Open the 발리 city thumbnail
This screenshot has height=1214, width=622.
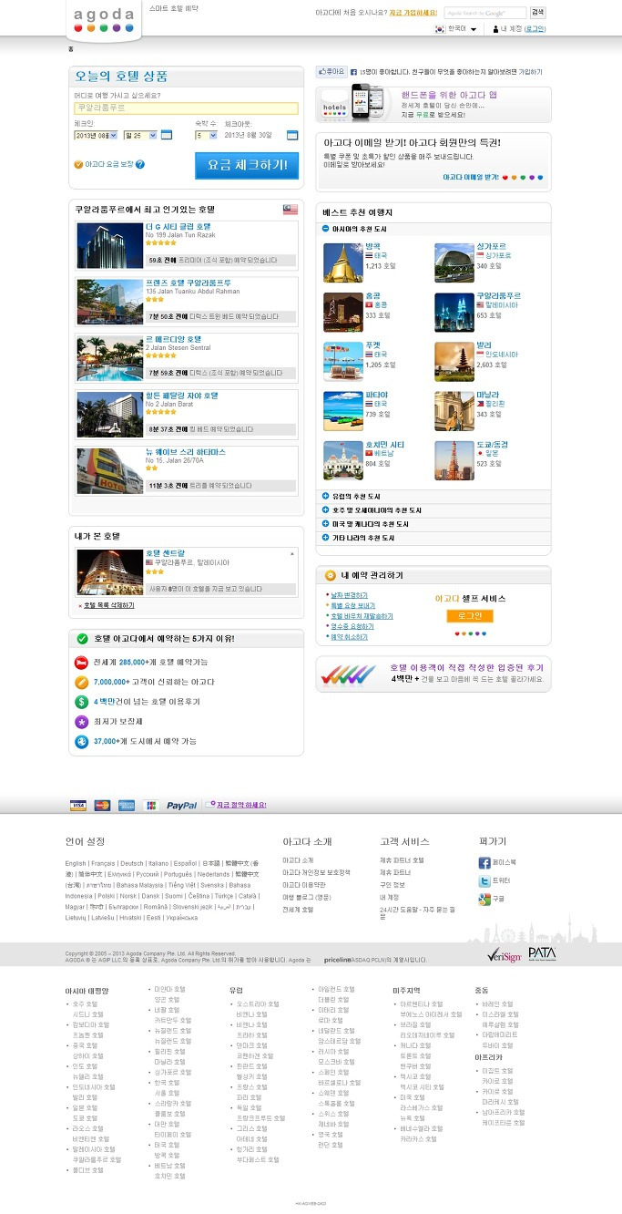pos(454,361)
